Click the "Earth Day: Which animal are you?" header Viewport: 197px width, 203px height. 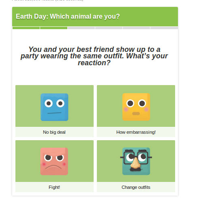tap(68, 17)
